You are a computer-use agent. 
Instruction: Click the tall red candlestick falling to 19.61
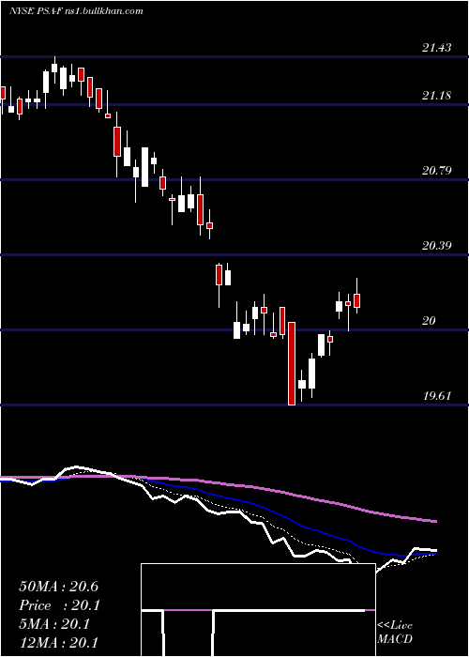(x=292, y=363)
